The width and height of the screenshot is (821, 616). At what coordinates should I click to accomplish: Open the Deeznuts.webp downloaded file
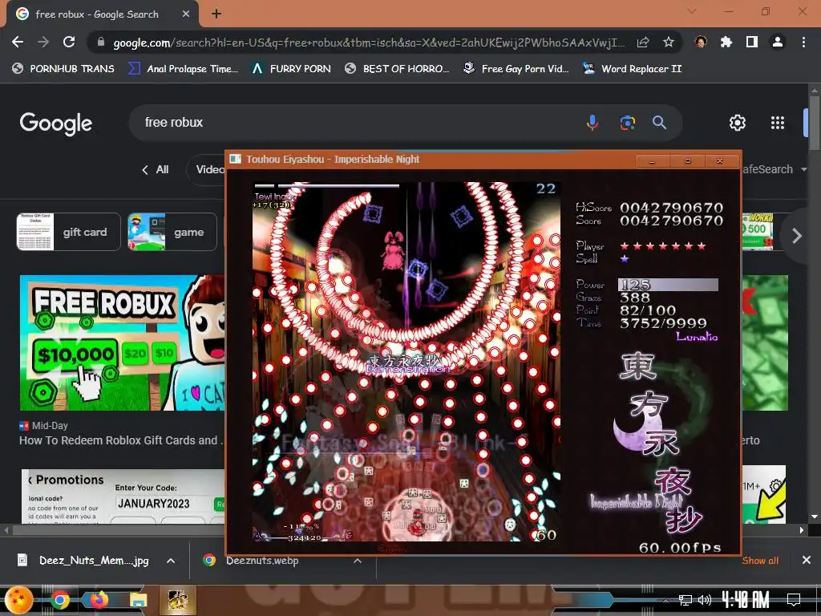(251, 561)
